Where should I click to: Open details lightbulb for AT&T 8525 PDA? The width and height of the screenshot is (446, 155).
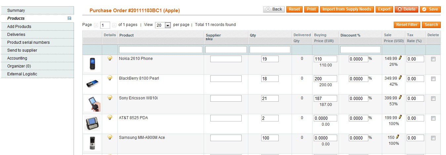point(110,117)
